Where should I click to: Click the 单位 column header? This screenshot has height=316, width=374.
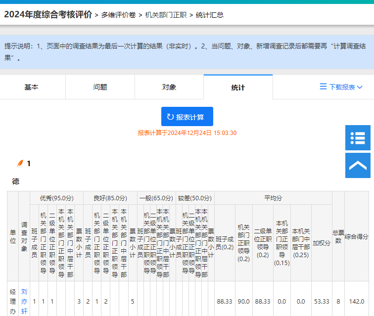tap(13, 236)
